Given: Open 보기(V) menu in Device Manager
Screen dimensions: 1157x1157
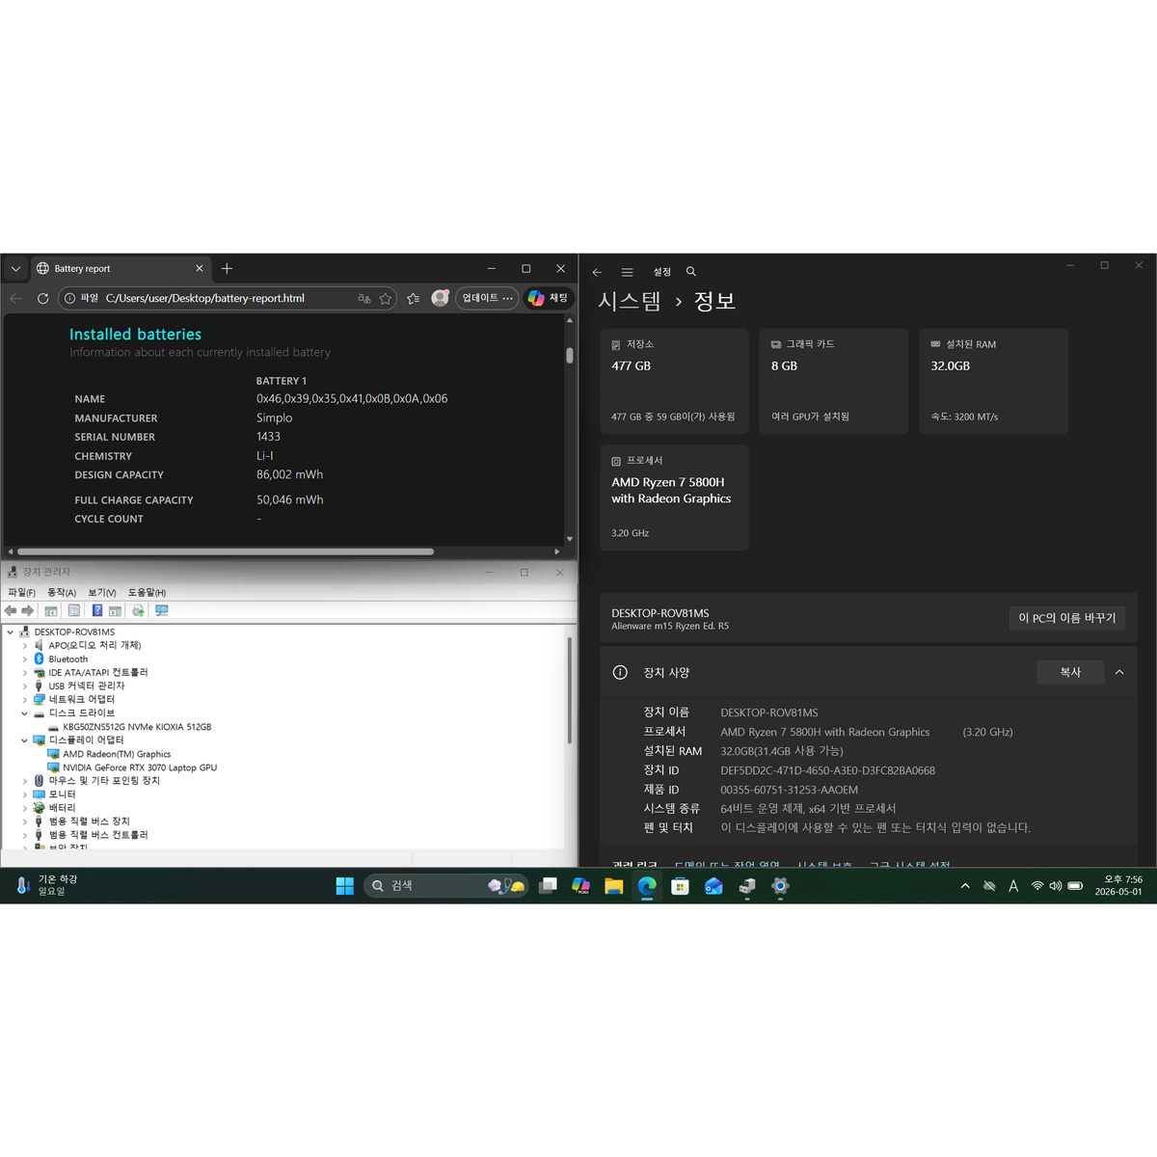Looking at the screenshot, I should [102, 593].
